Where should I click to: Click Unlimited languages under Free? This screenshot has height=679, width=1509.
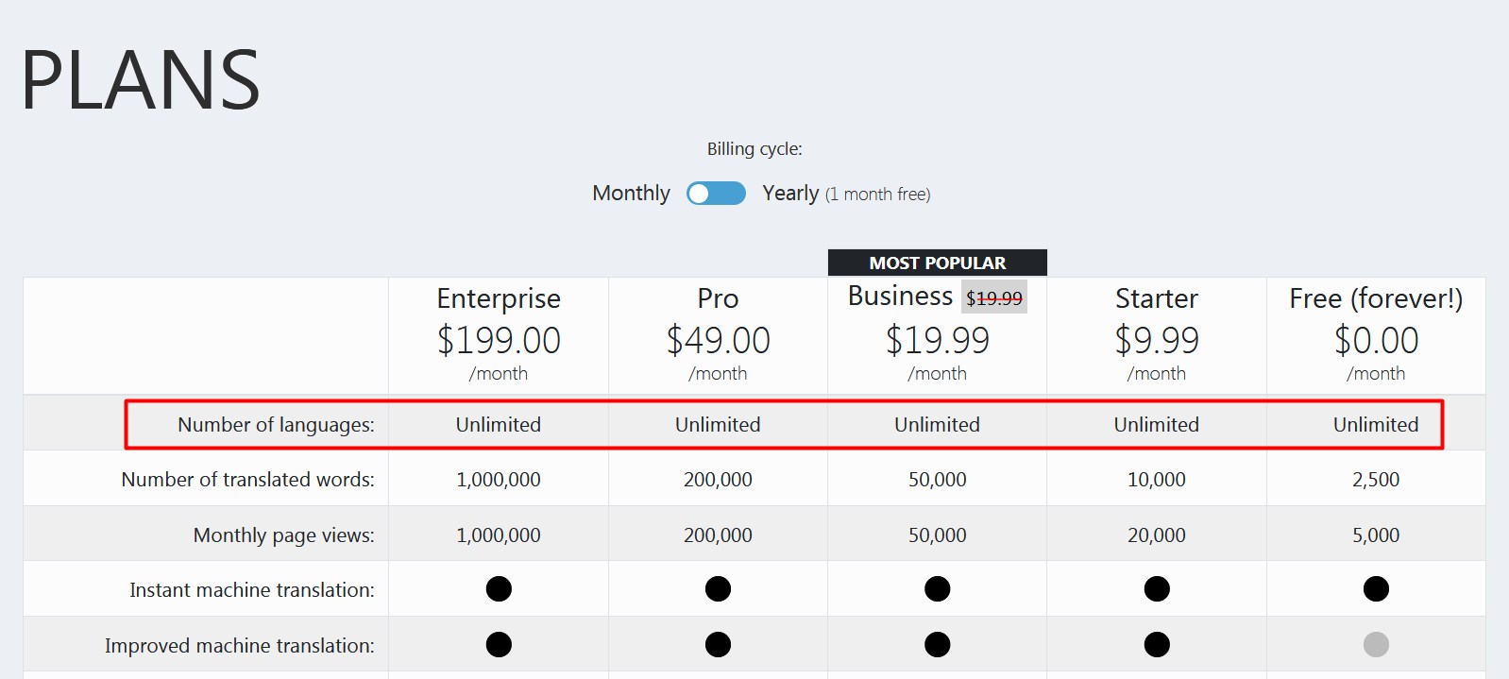(1376, 425)
